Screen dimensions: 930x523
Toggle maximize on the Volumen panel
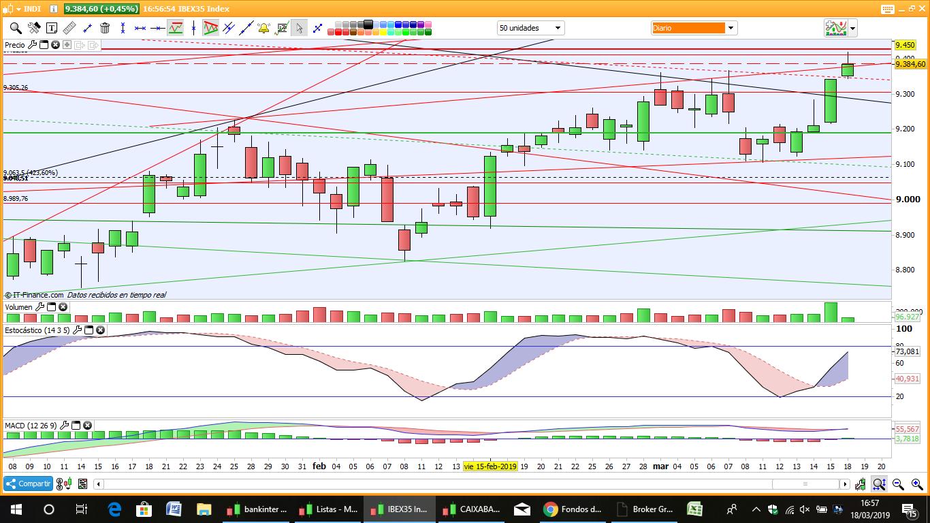[51, 307]
